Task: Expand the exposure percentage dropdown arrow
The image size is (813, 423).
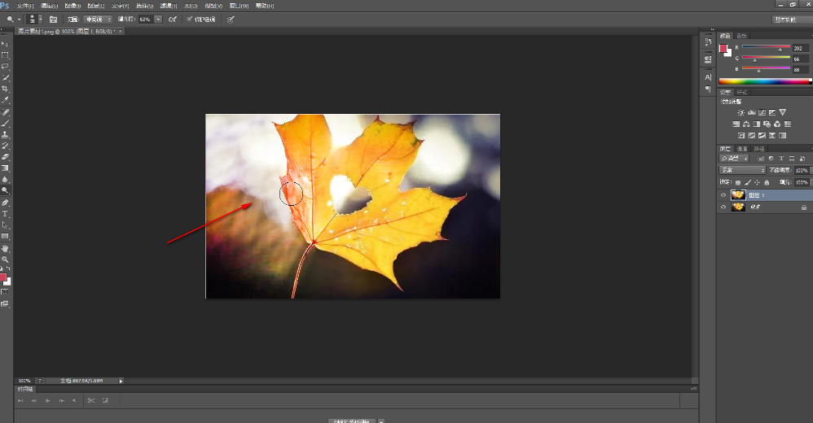Action: pyautogui.click(x=158, y=19)
